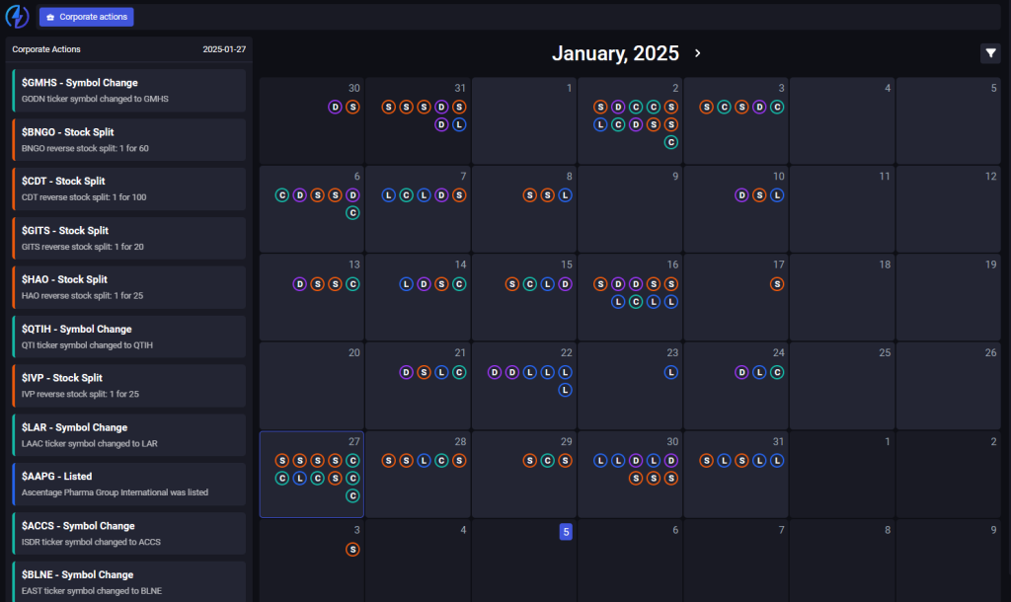Select the January 20 day cell

pos(311,386)
